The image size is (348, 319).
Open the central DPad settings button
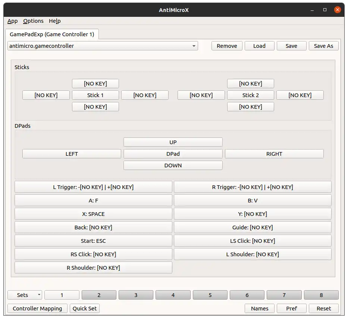[x=173, y=154]
